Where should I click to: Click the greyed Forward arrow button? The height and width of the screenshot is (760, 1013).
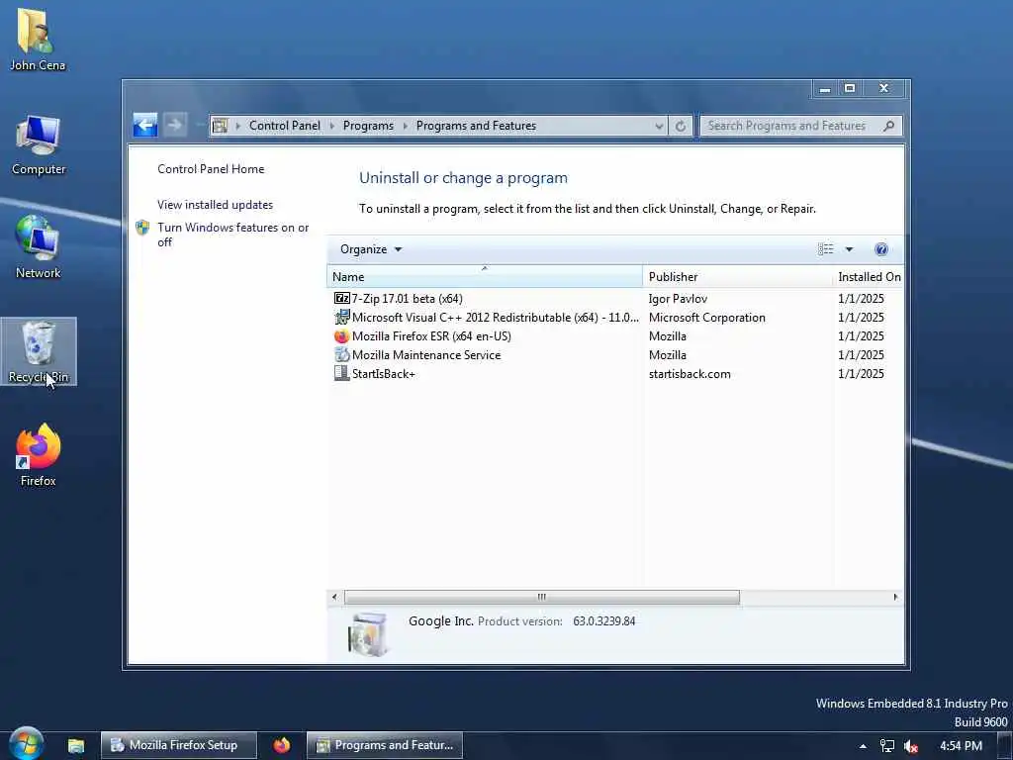[174, 125]
